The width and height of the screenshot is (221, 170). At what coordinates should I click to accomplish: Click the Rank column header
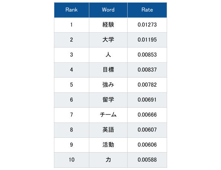(x=71, y=10)
